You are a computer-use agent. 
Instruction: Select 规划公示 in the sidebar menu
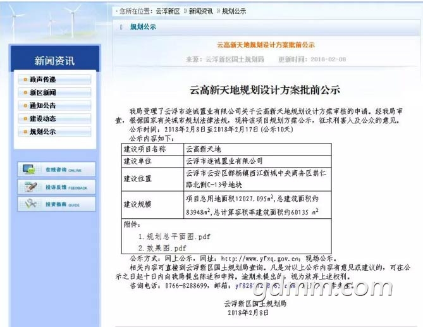tap(43, 132)
